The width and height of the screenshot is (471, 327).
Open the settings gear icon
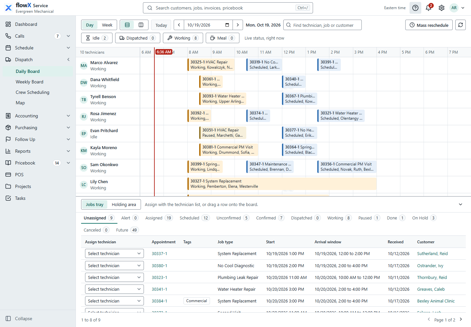[x=442, y=8]
